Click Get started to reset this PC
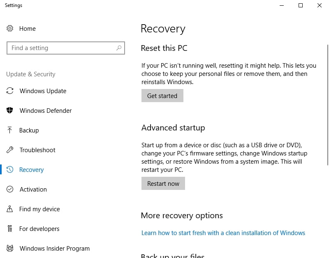The image size is (329, 258). pos(162,95)
